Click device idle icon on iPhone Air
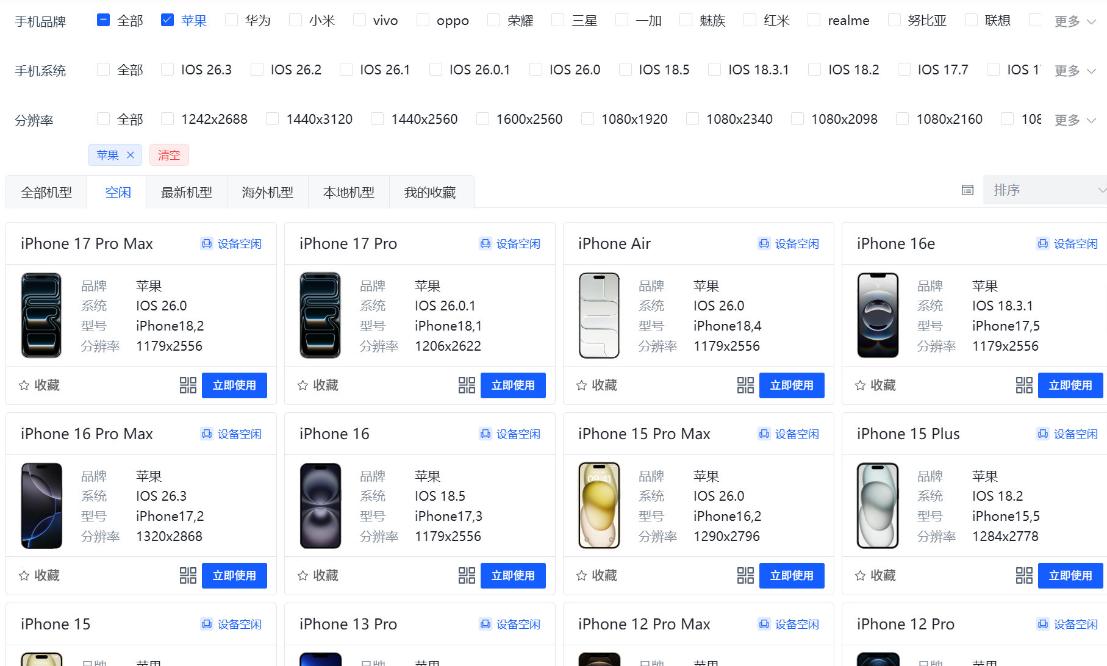This screenshot has height=666, width=1107. click(764, 244)
